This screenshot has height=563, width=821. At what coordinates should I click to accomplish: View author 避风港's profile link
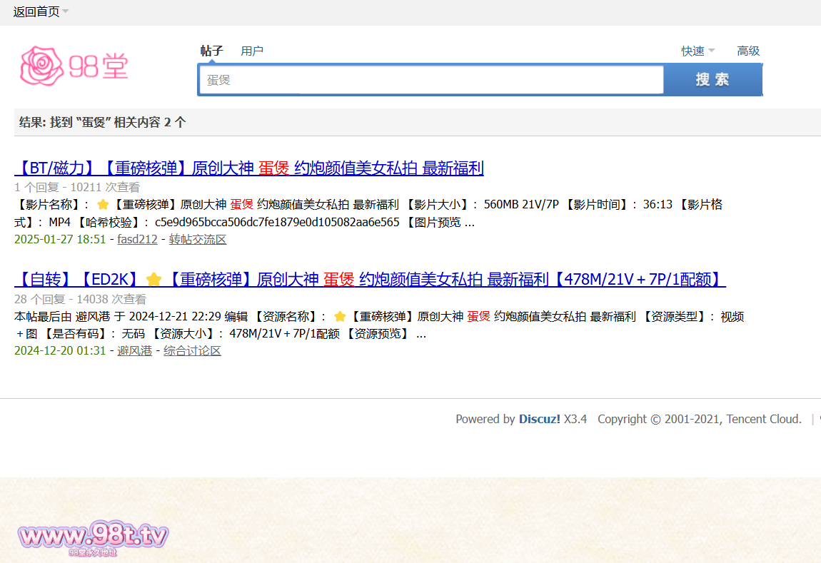134,350
